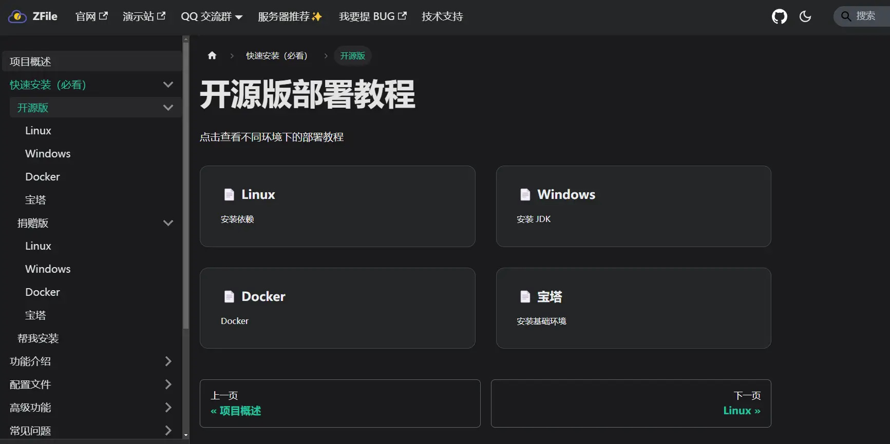
Task: Toggle dark mode with moon icon
Action: coord(805,16)
